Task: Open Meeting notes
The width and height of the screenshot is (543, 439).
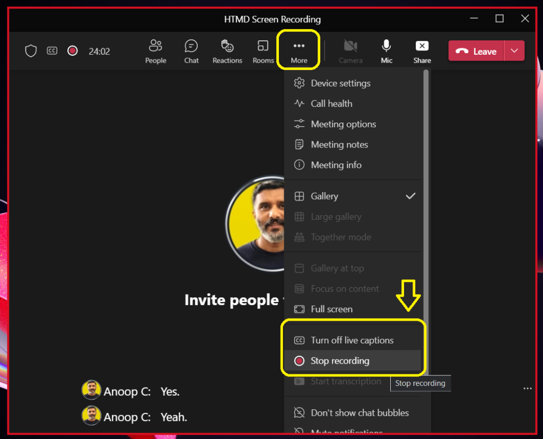Action: pos(339,144)
